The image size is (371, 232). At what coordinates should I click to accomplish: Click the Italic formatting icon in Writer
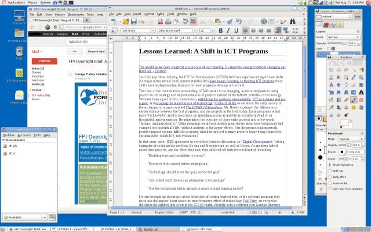pos(228,30)
